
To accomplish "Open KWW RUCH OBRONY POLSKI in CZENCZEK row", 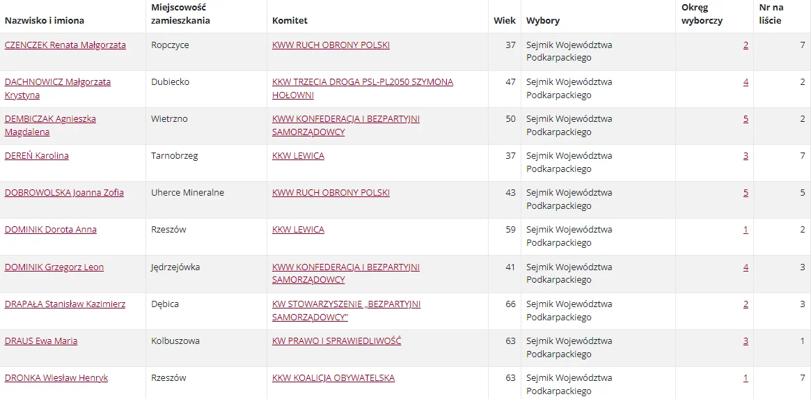I will point(331,45).
